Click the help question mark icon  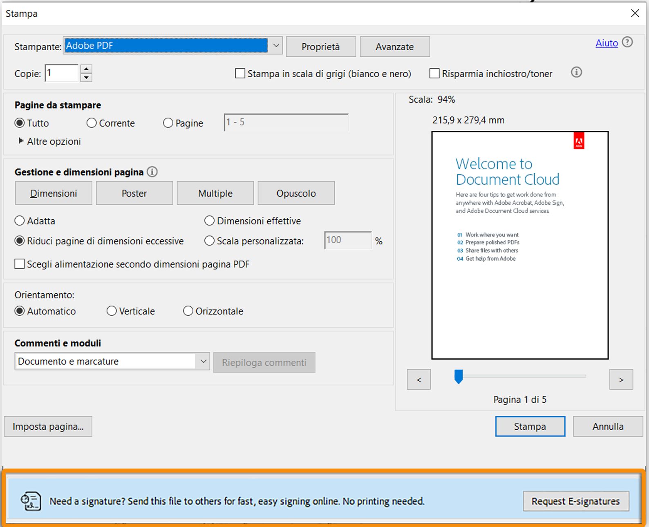627,42
